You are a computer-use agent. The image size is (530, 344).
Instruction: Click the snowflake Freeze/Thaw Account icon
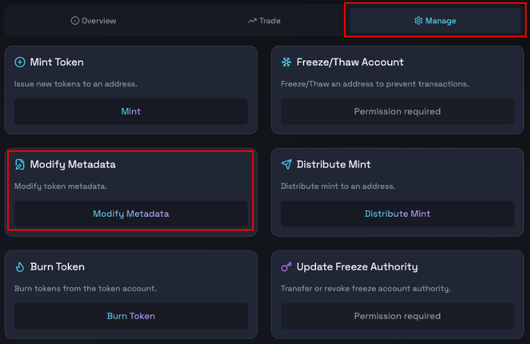(286, 62)
